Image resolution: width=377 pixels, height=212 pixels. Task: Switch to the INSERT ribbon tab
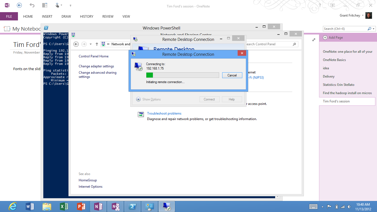point(47,16)
